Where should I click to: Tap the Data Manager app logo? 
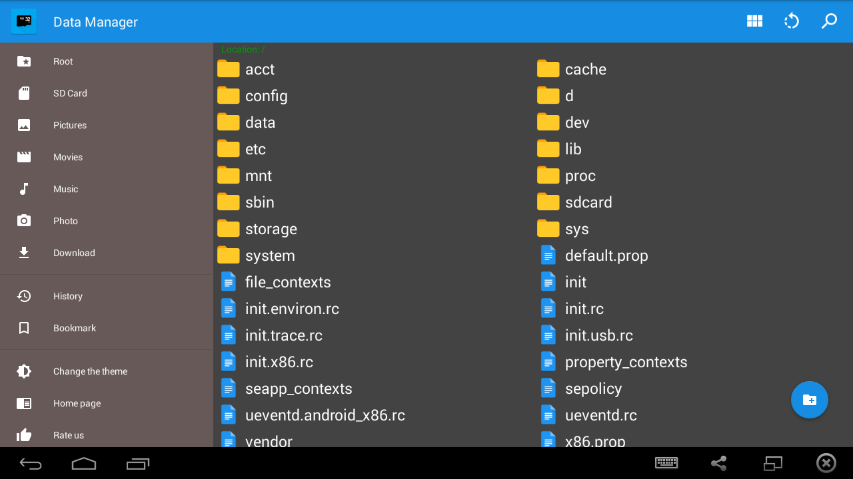point(24,21)
